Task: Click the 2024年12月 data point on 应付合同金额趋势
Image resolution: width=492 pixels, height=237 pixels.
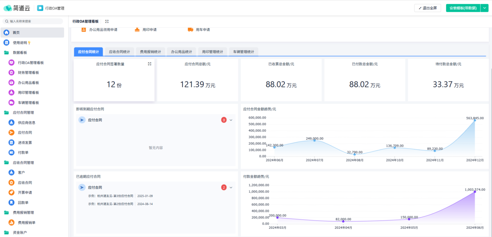Action: pyautogui.click(x=475, y=120)
